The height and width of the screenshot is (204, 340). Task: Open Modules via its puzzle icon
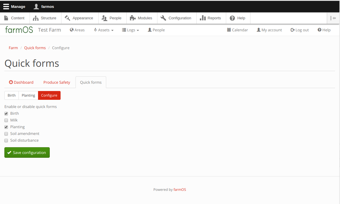pos(133,18)
